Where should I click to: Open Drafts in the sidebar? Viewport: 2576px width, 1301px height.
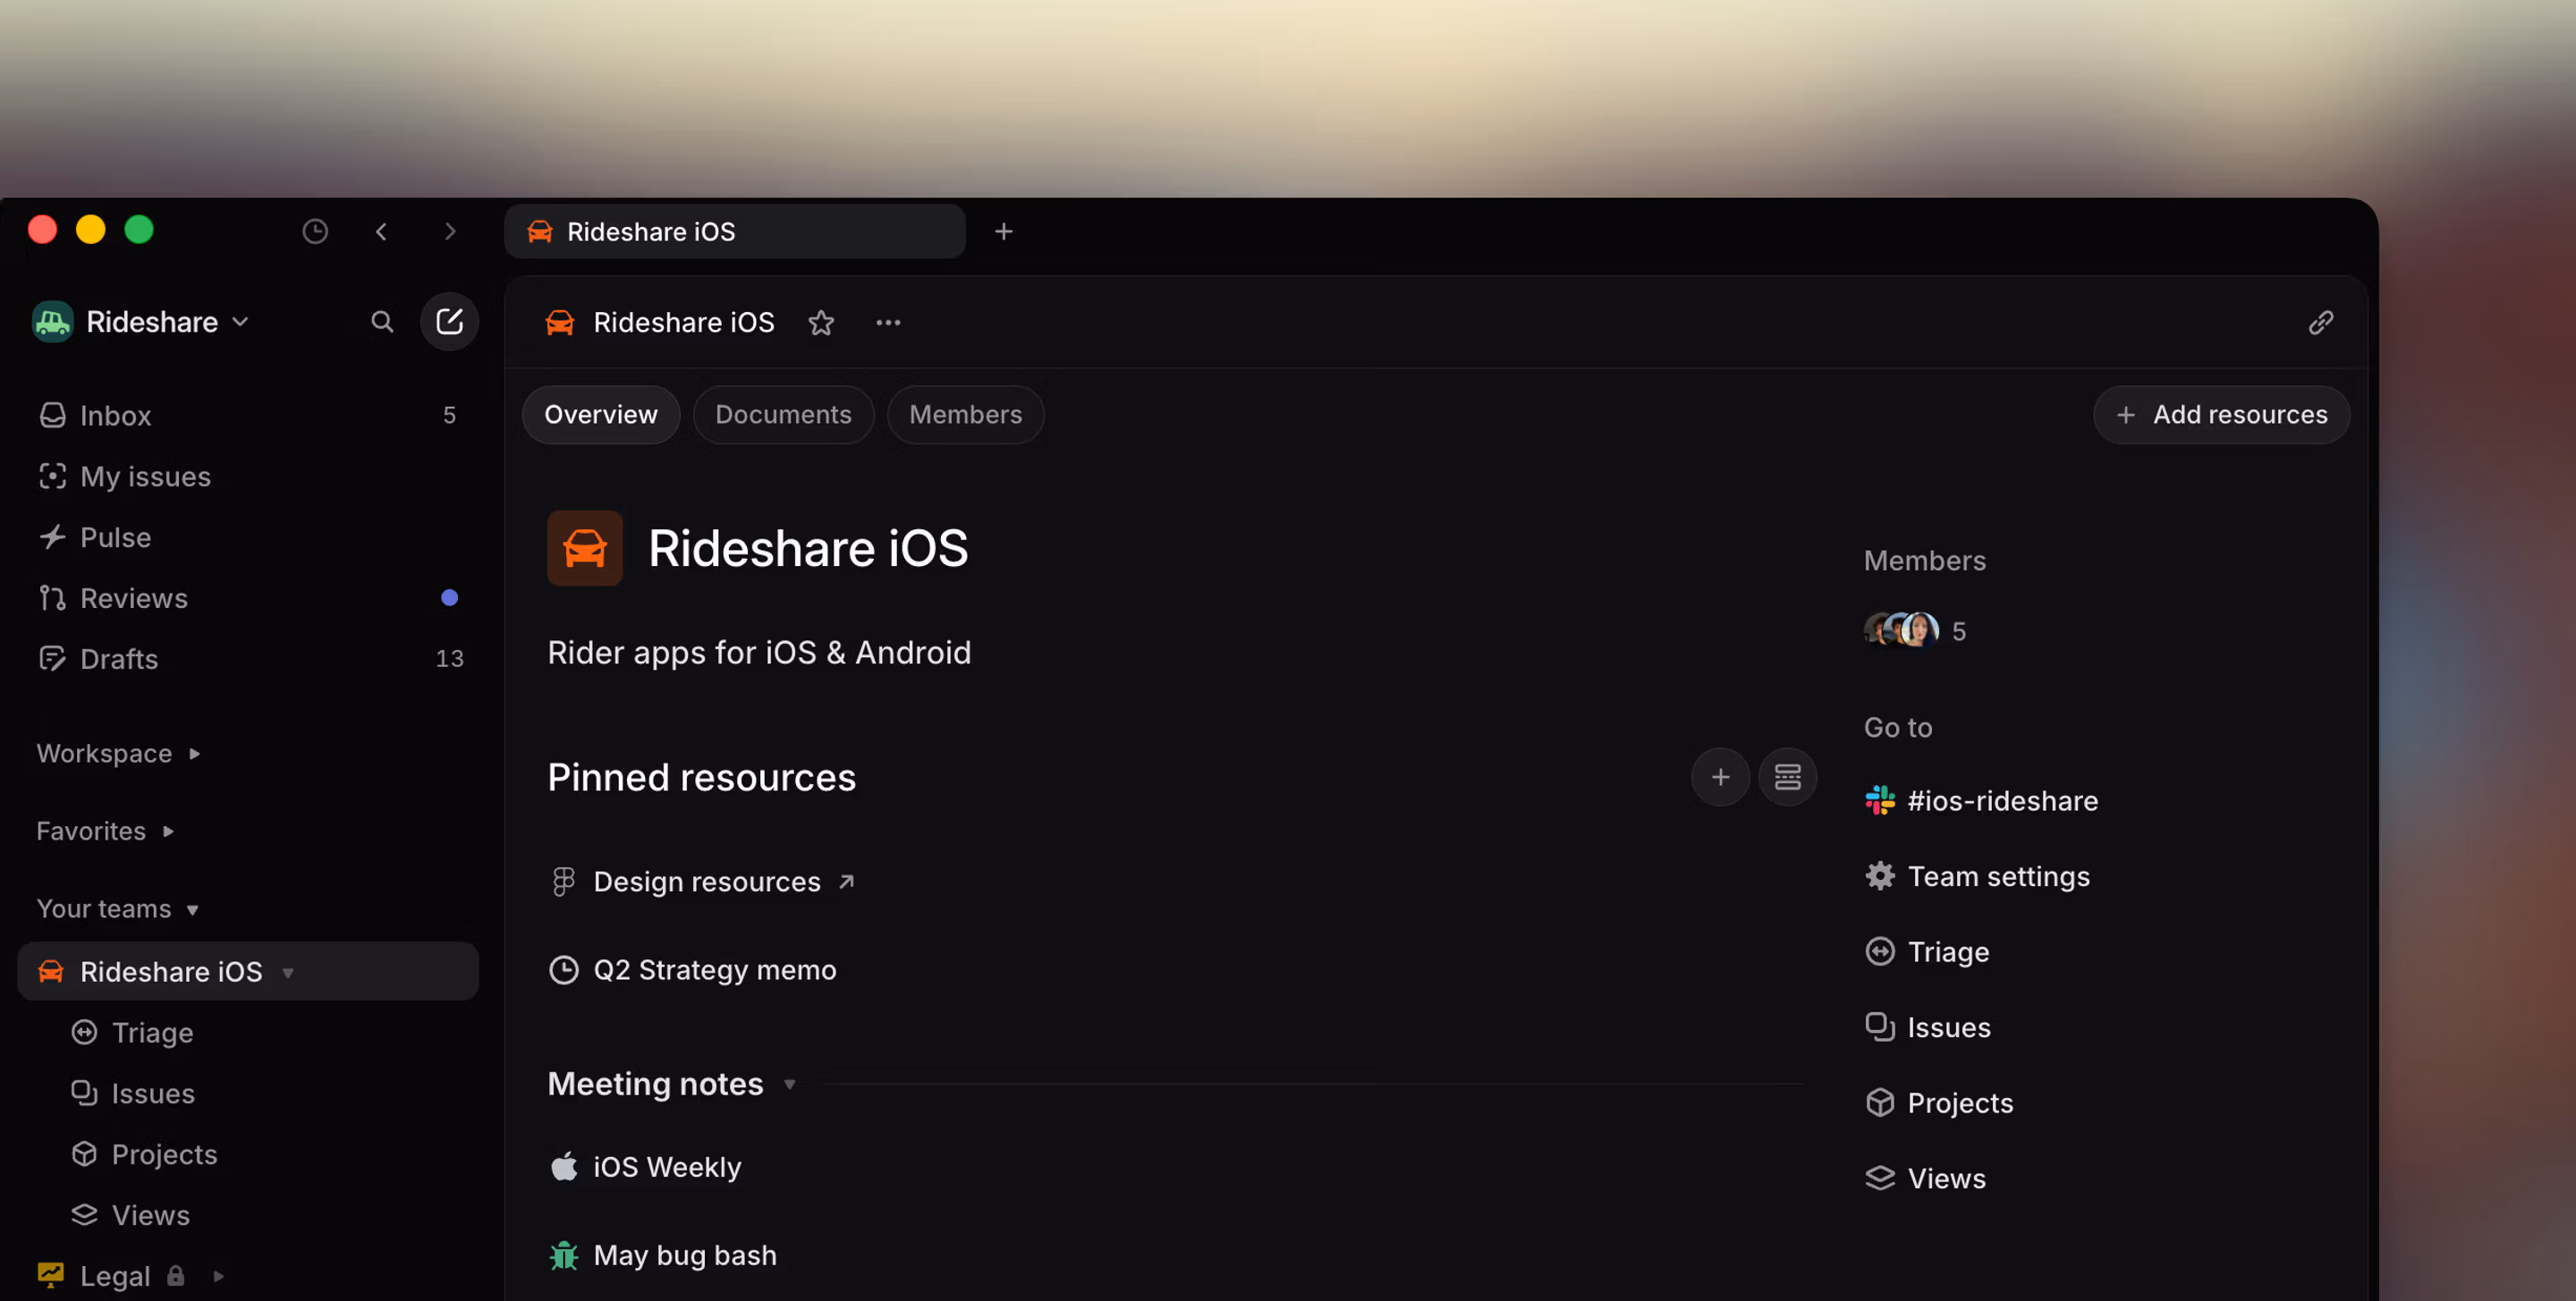(x=248, y=659)
